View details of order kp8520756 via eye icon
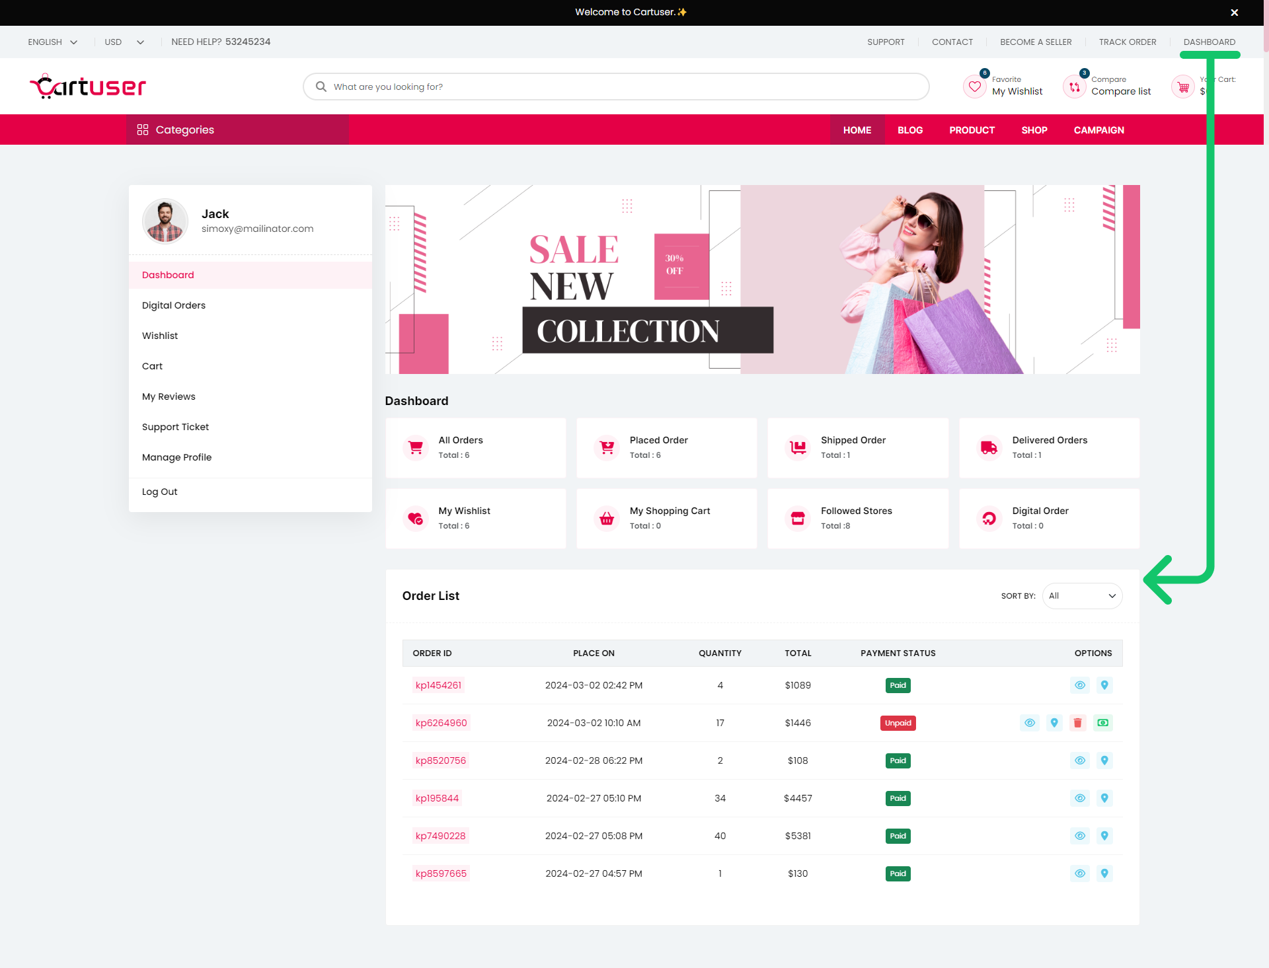 click(1080, 761)
